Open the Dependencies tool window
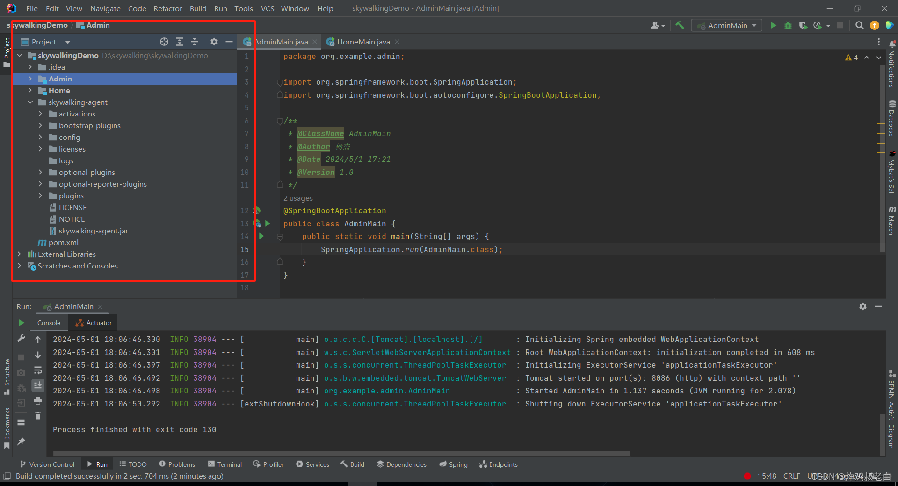Image resolution: width=898 pixels, height=486 pixels. (402, 464)
